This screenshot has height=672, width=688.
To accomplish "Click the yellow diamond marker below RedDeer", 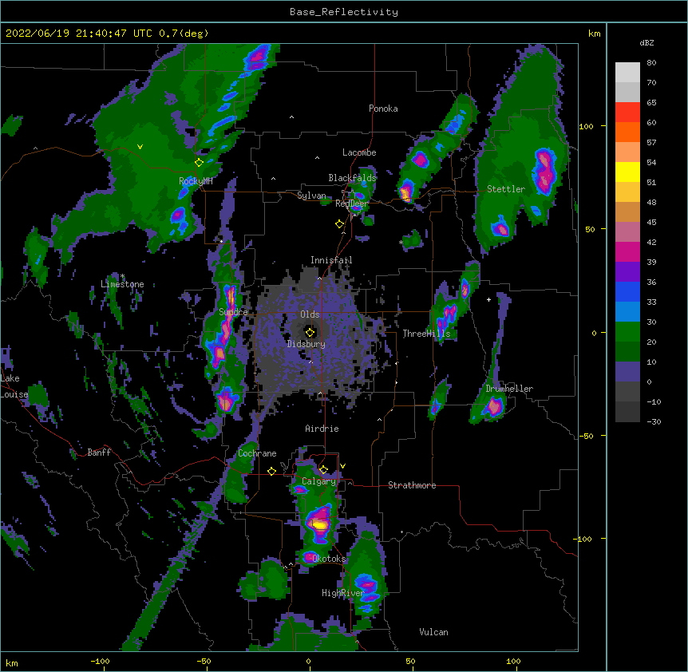I will tap(339, 224).
